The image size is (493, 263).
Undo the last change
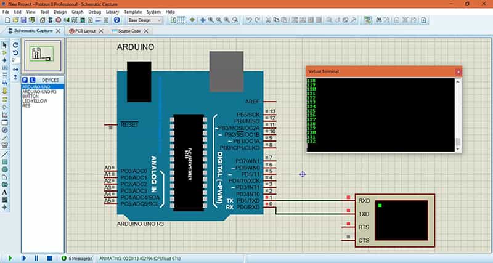(249, 20)
